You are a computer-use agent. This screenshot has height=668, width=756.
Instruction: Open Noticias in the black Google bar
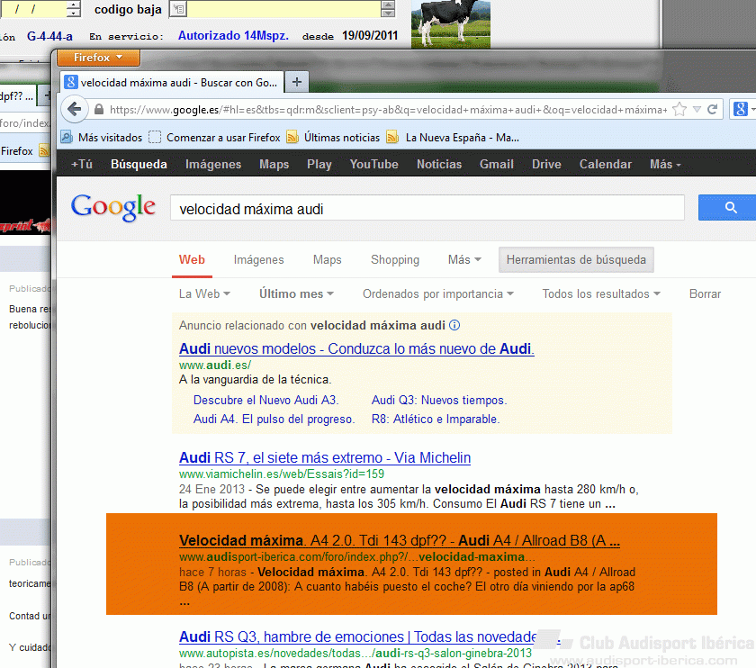click(439, 165)
